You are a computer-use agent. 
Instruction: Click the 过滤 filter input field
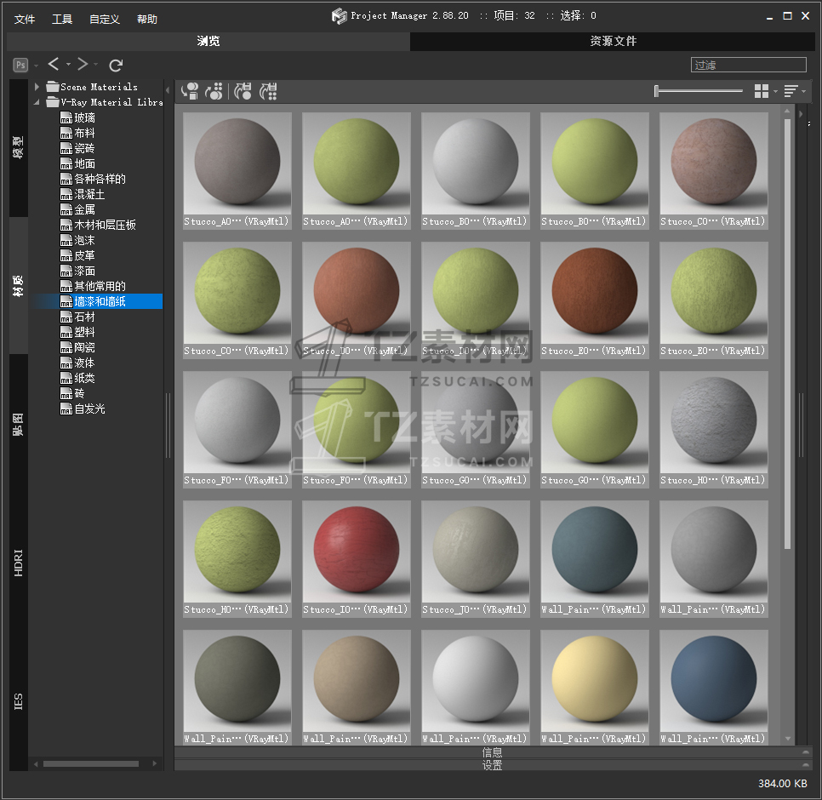click(x=748, y=65)
